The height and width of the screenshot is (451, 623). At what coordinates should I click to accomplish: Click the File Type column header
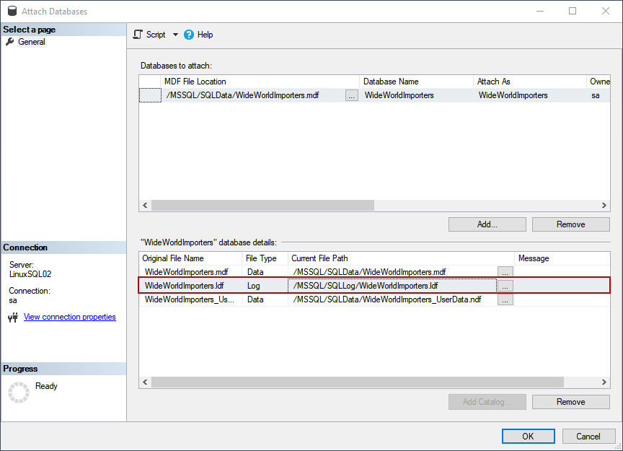point(265,258)
